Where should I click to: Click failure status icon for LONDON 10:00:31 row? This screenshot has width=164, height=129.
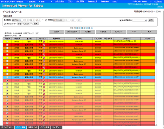click(44, 55)
